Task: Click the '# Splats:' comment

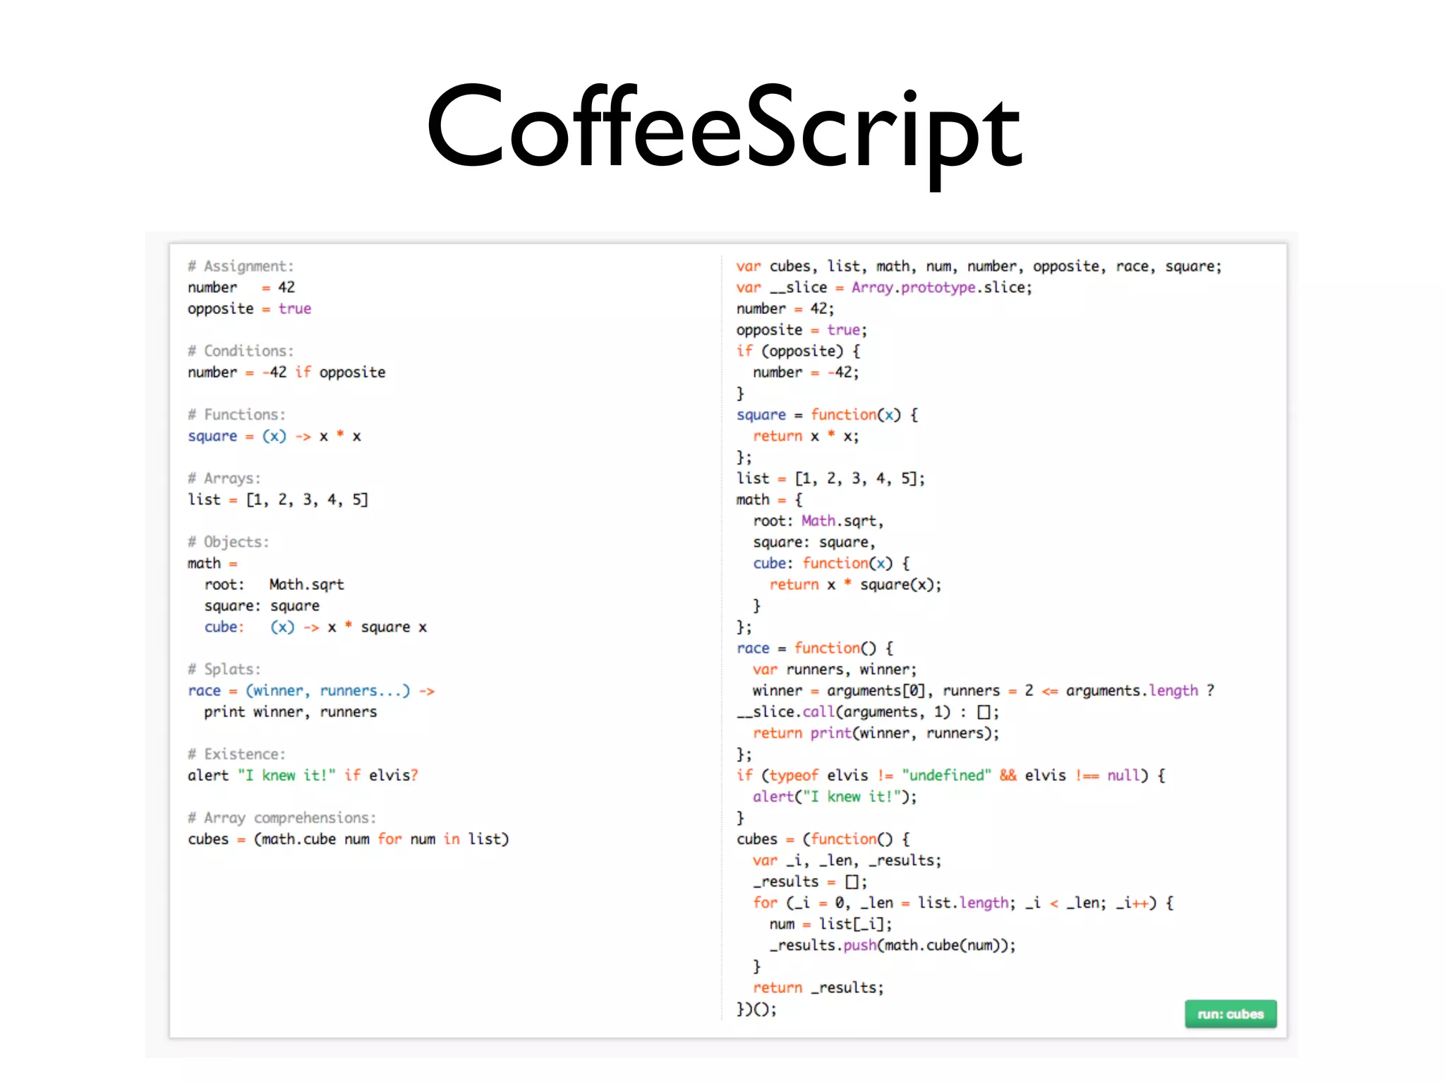Action: click(224, 669)
